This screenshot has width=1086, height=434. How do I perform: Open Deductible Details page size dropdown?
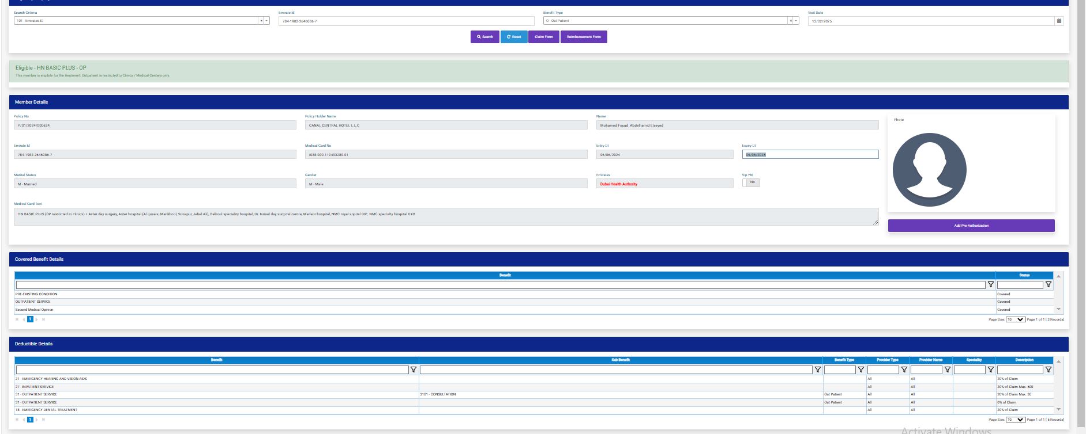tap(1015, 420)
